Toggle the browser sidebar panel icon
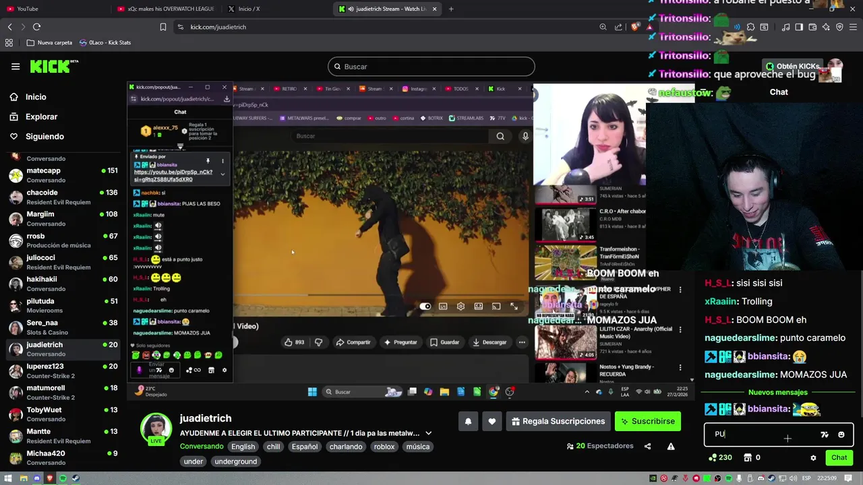Image resolution: width=863 pixels, height=485 pixels. click(799, 27)
